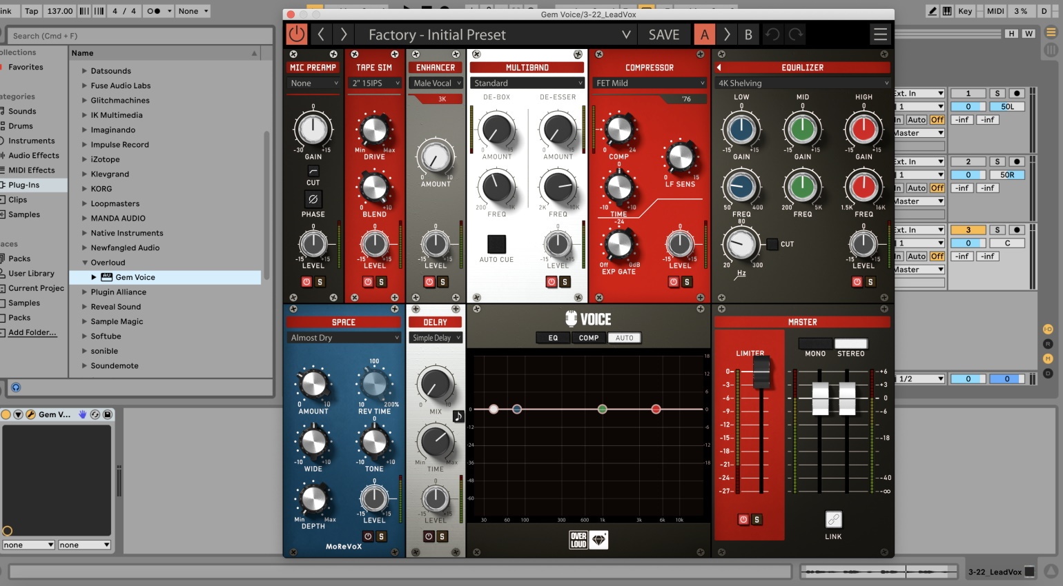The height and width of the screenshot is (586, 1063).
Task: Select Instruments category in browser
Action: 31,141
